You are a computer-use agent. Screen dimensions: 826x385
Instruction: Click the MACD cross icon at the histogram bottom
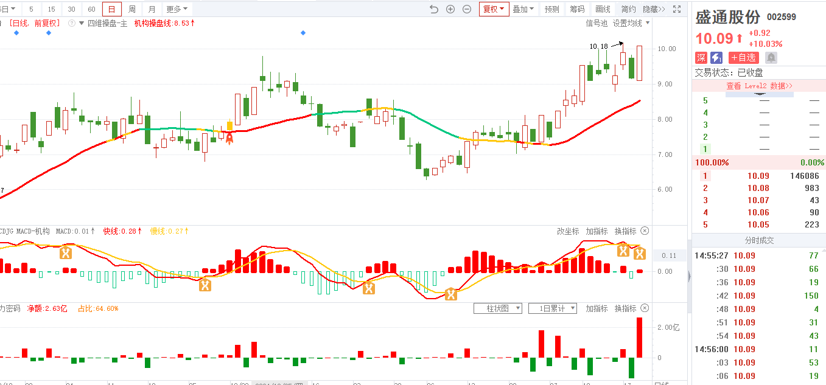(206, 285)
